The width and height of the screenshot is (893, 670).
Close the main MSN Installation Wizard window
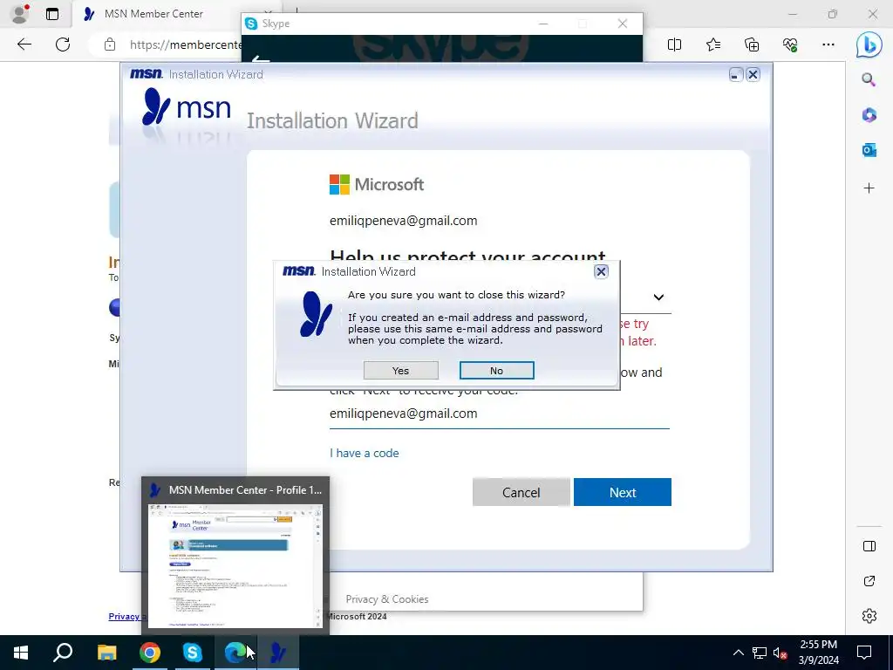[x=753, y=75]
